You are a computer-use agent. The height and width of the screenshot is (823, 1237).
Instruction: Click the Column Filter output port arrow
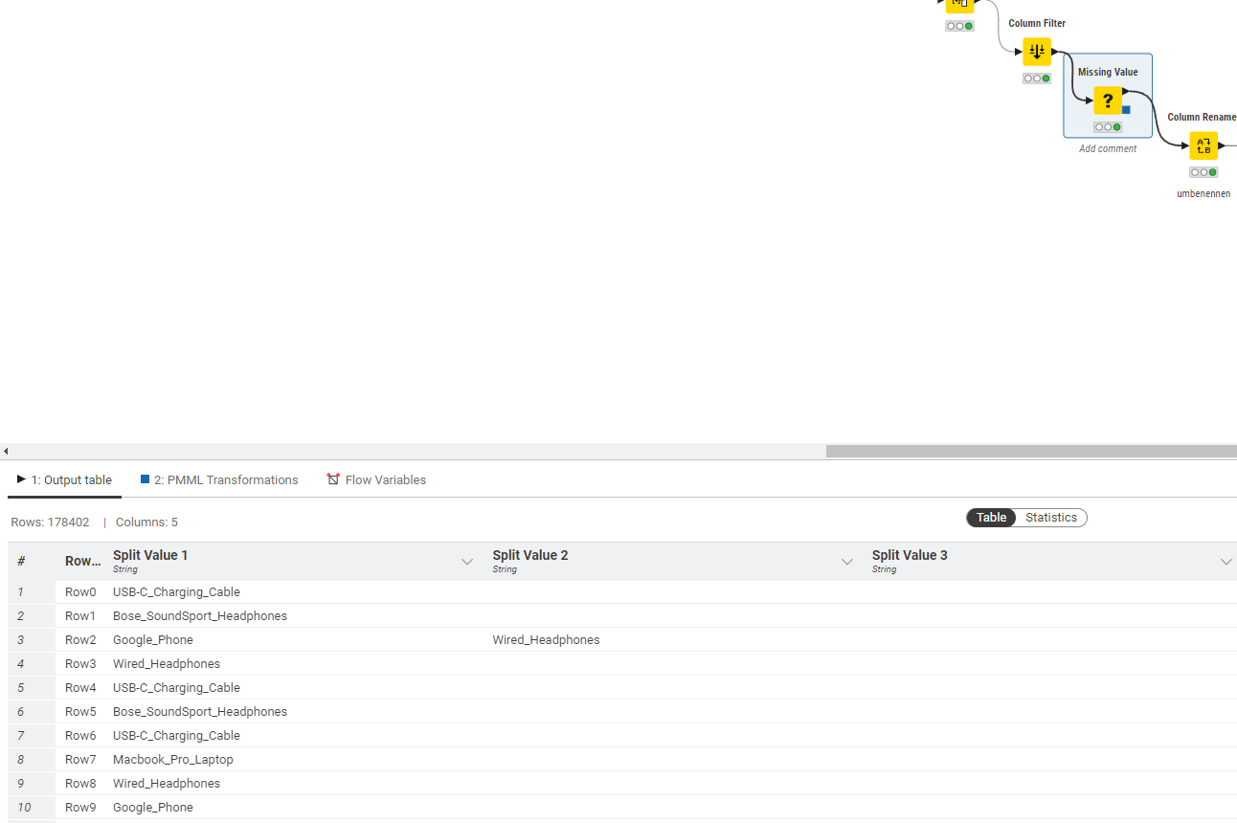1055,52
